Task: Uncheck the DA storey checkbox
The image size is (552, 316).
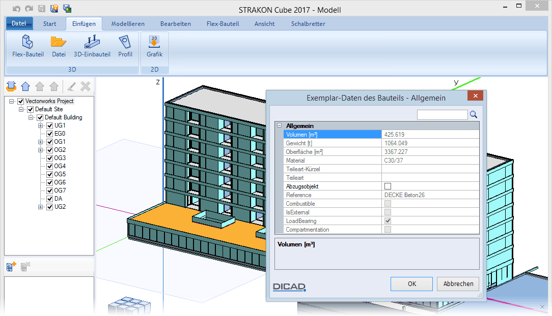Action: pyautogui.click(x=49, y=199)
